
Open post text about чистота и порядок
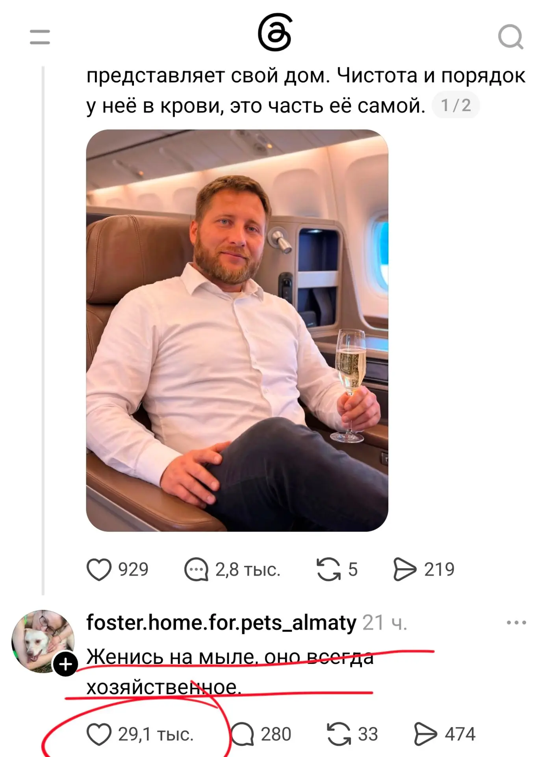[306, 90]
